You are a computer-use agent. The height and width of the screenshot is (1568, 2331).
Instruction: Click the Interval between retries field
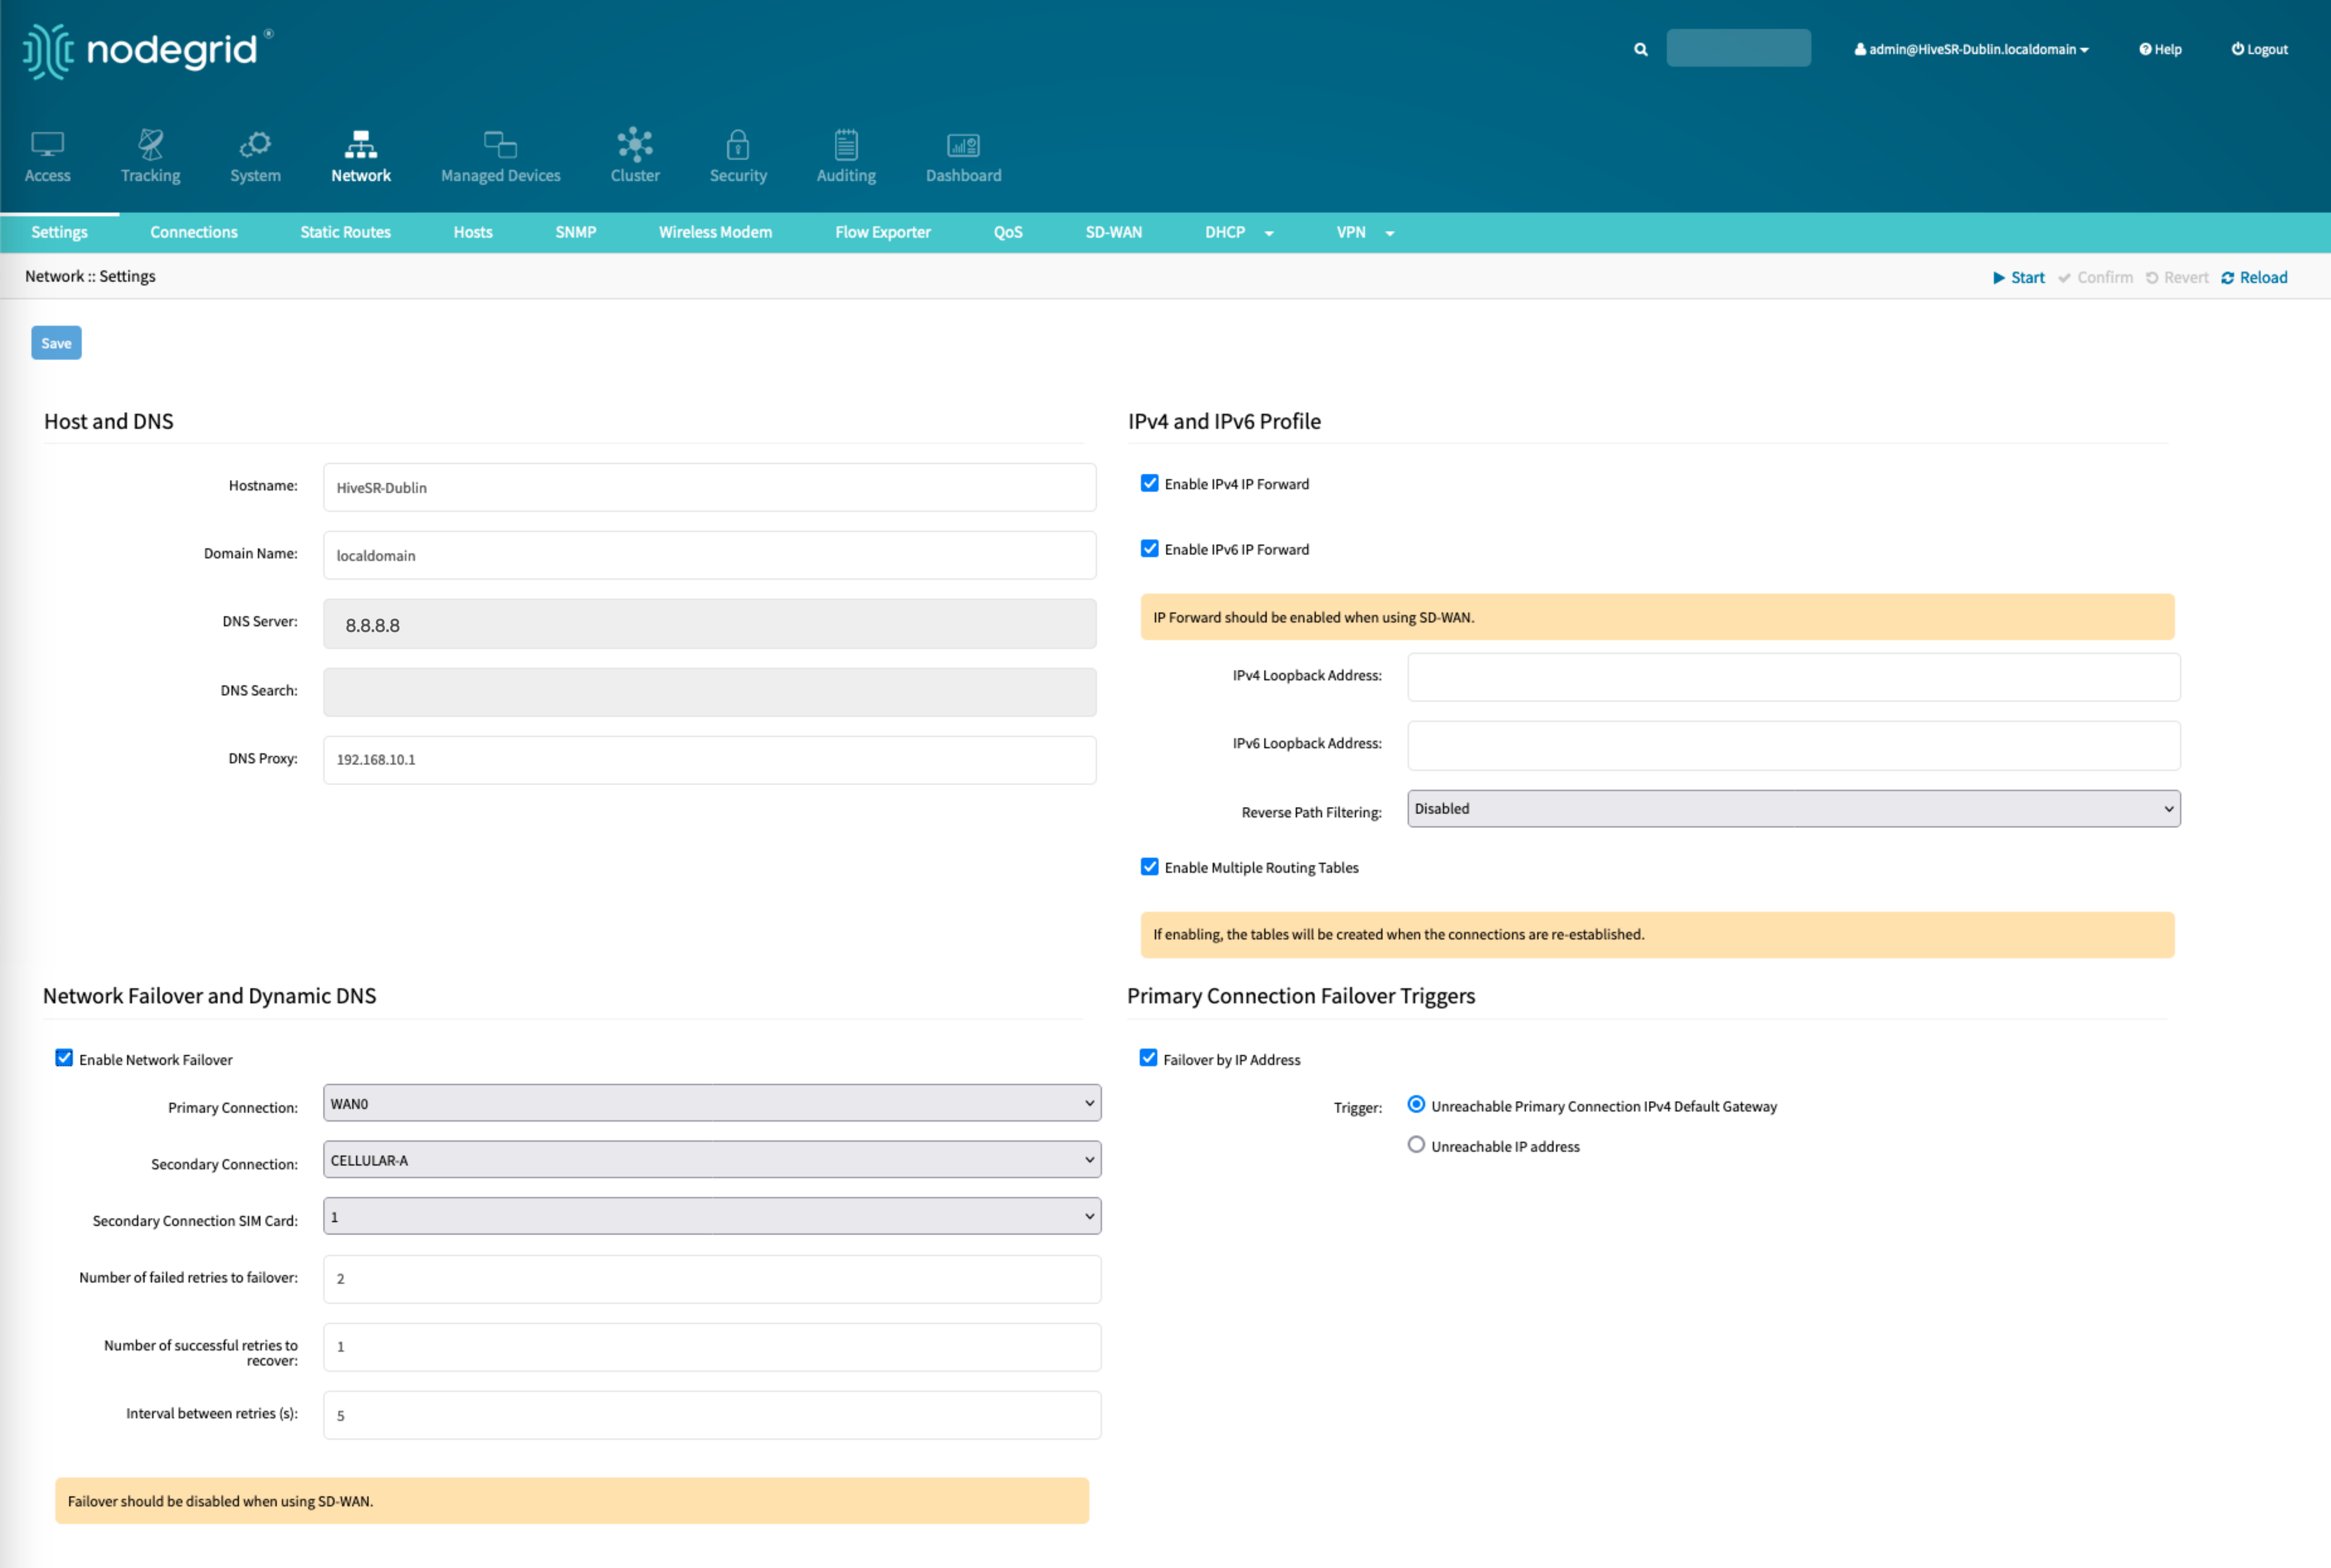tap(712, 1415)
